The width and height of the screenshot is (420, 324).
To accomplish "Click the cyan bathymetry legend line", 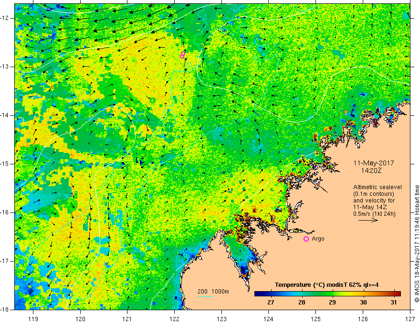I will pyautogui.click(x=206, y=296).
